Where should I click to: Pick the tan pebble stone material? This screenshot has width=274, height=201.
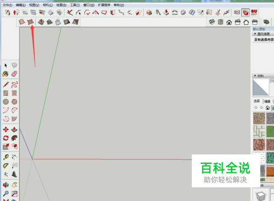(x=259, y=118)
